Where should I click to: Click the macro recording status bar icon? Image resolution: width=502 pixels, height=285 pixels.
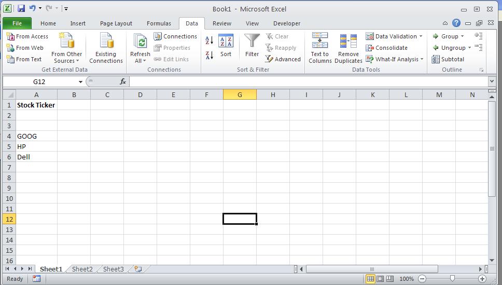coord(36,279)
